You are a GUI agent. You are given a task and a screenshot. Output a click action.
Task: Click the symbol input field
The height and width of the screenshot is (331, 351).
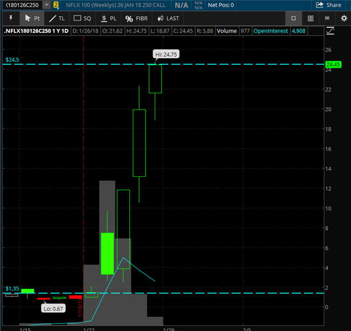[x=22, y=5]
